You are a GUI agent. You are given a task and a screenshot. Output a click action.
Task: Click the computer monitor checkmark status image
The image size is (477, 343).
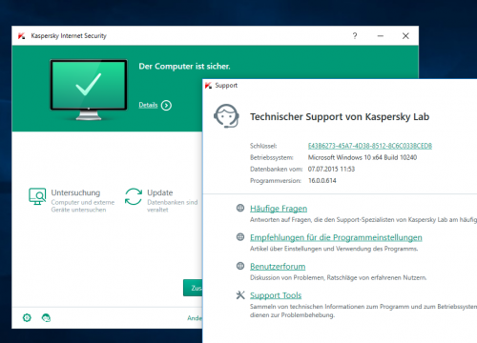(x=89, y=90)
